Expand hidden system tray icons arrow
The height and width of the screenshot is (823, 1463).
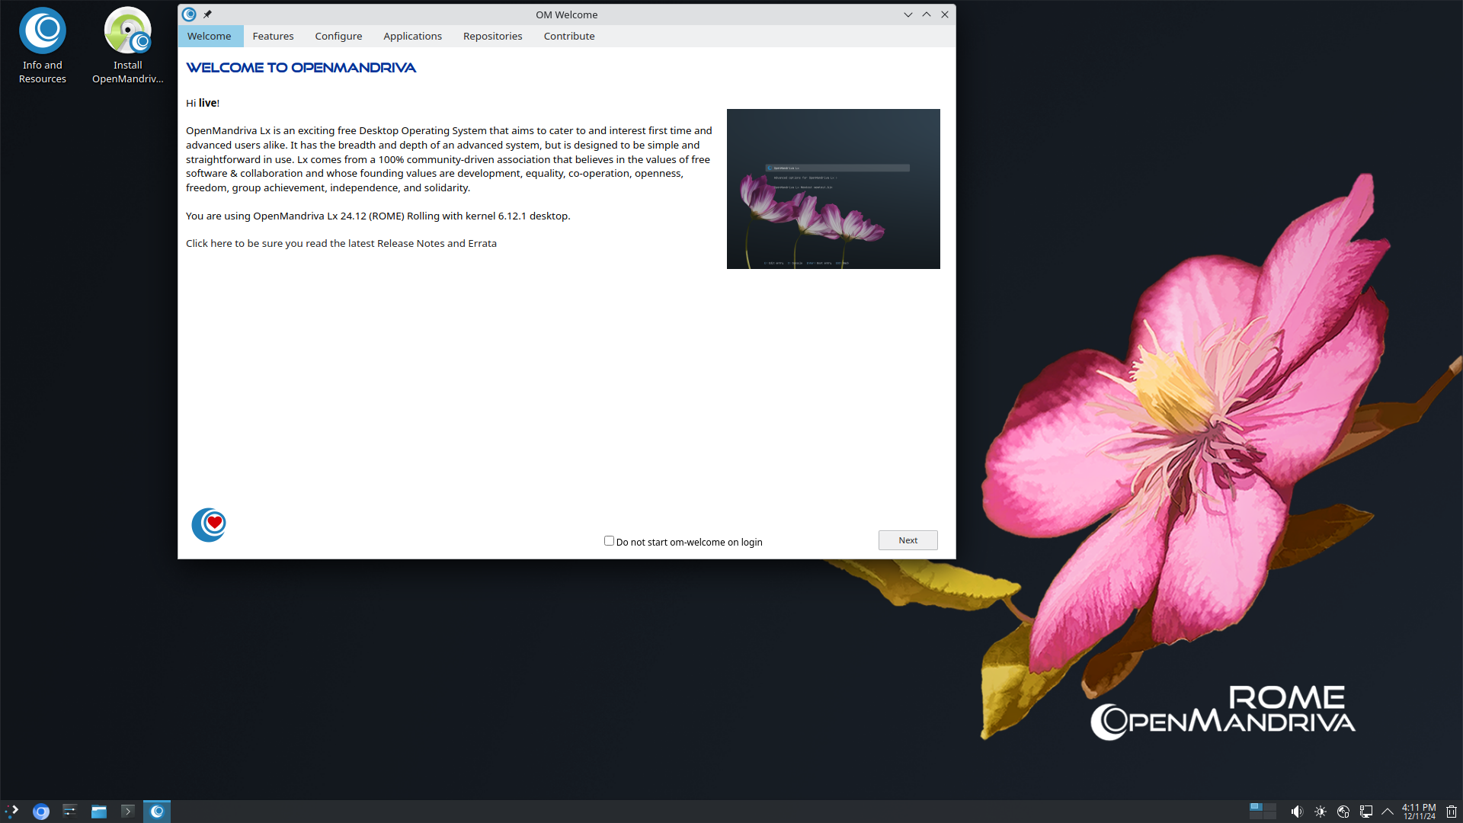[1388, 812]
